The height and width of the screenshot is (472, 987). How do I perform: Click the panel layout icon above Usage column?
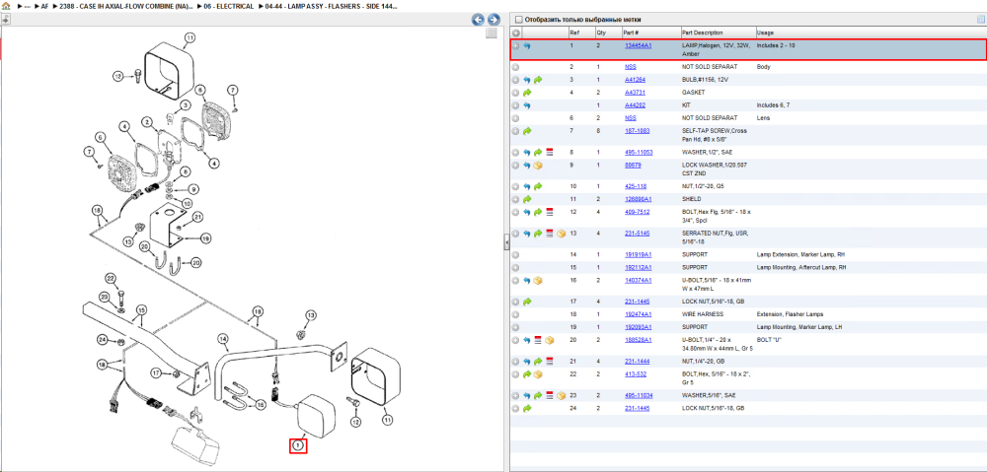980,20
